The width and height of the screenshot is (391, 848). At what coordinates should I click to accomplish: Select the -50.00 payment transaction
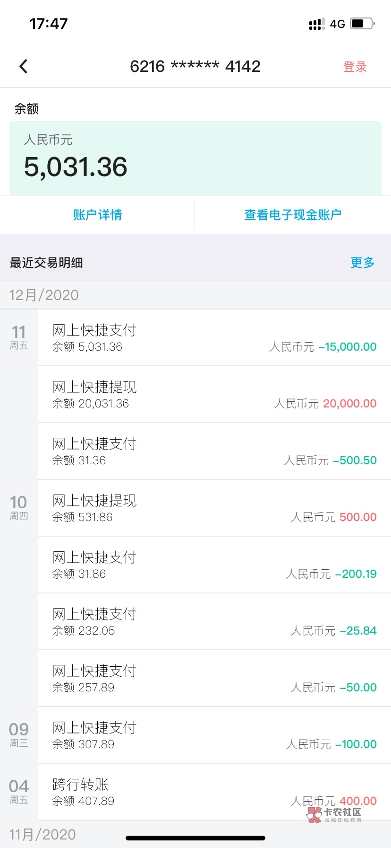click(214, 679)
